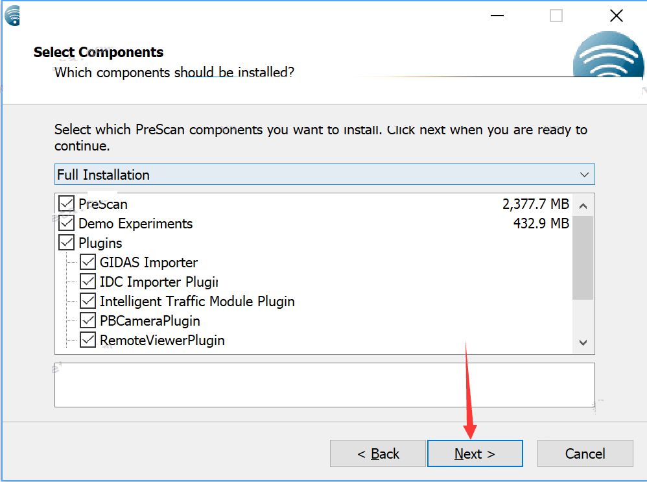This screenshot has height=482, width=647.
Task: Click the component description box
Action: click(324, 385)
